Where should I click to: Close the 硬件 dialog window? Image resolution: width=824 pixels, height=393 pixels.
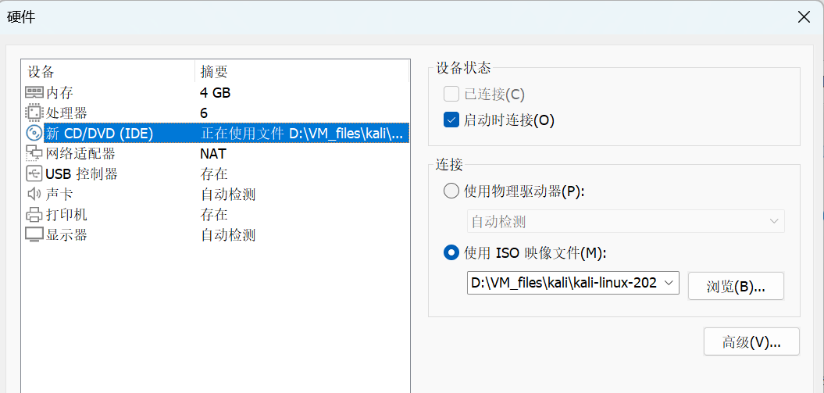click(803, 16)
